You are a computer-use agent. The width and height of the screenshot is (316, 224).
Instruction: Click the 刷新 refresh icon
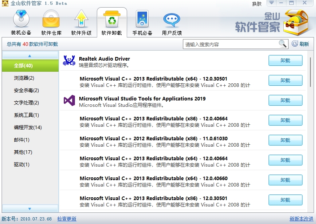coord(295,43)
